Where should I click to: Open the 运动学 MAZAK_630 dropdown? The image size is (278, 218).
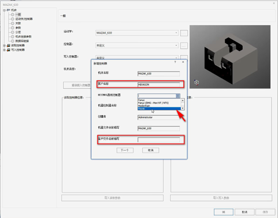point(137,33)
